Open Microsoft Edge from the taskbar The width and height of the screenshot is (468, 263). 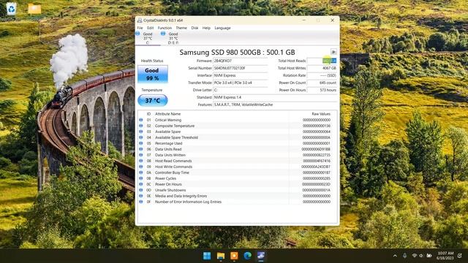click(247, 256)
